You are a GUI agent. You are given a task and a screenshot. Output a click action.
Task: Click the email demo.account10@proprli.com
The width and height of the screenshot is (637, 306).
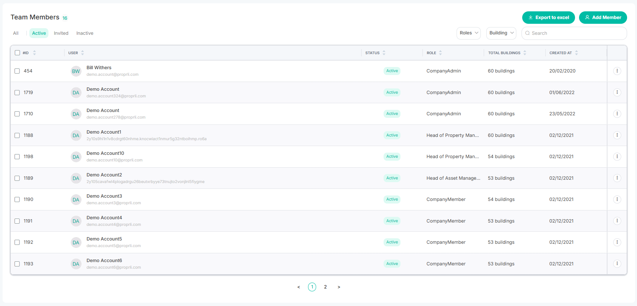tap(114, 160)
